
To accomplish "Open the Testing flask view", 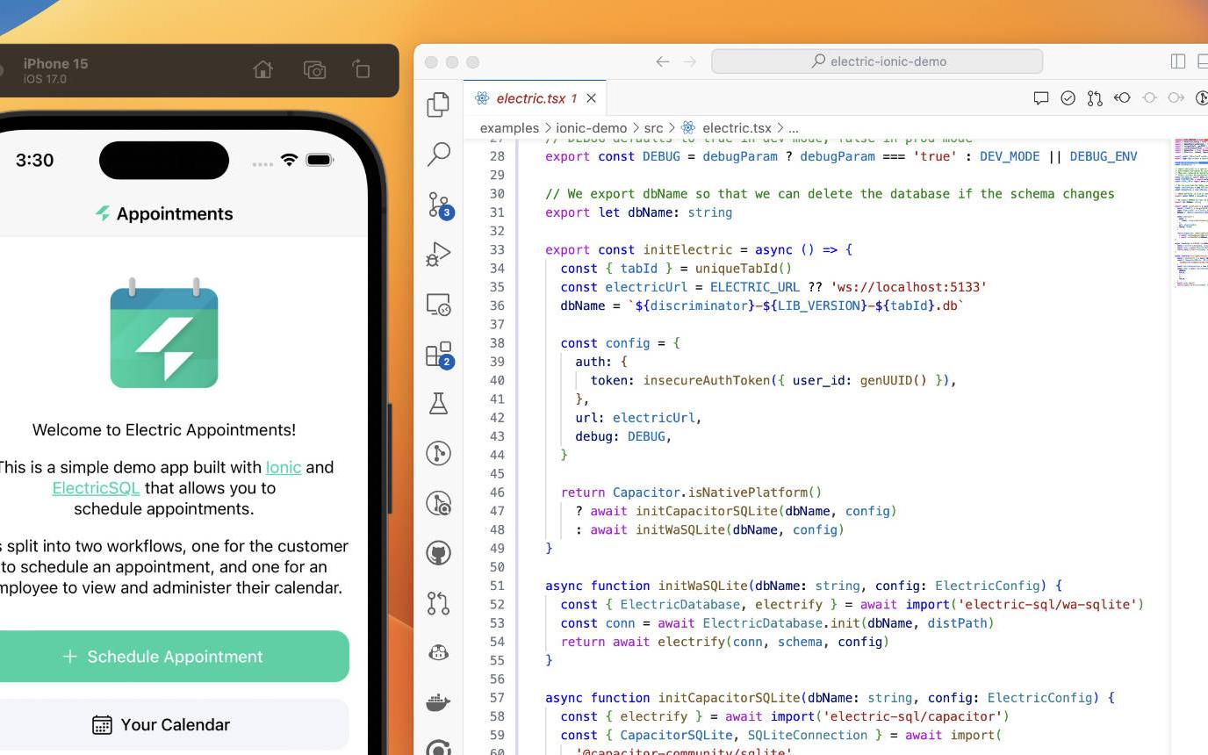I will pyautogui.click(x=438, y=403).
